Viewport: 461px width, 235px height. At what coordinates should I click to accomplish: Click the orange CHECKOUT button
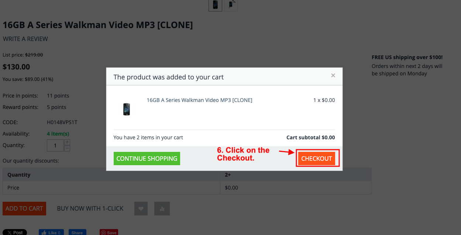[316, 159]
